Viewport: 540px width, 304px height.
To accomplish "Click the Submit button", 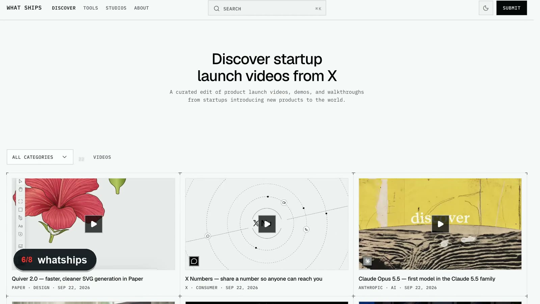I will pos(512,8).
